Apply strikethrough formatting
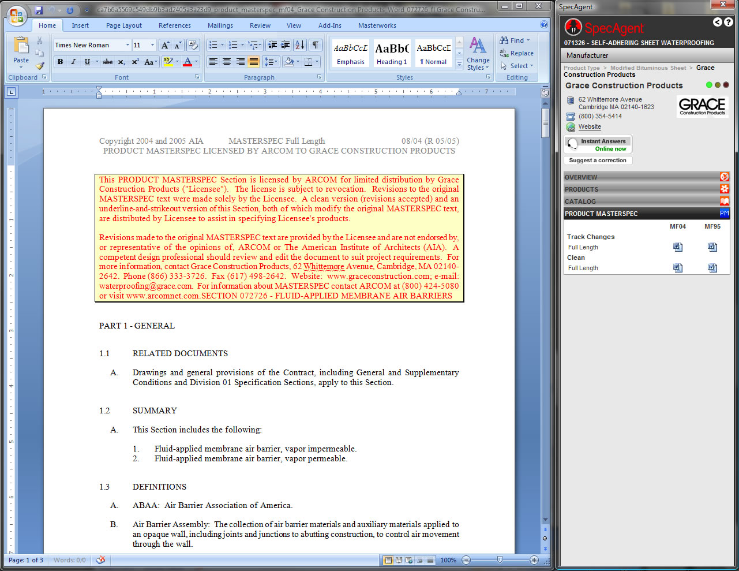 click(108, 62)
